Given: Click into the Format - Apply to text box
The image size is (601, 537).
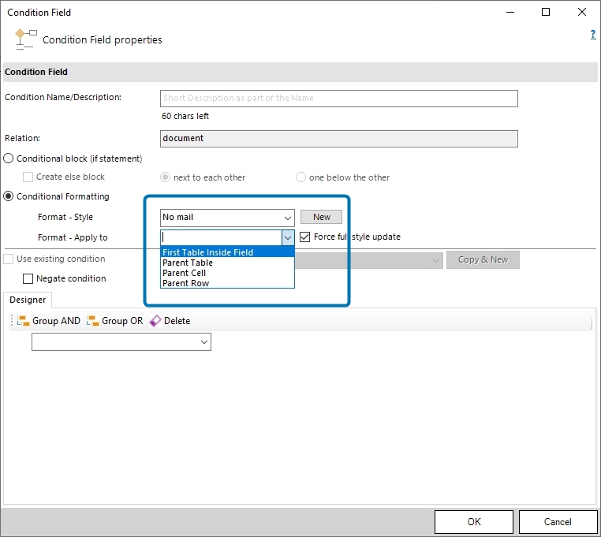Looking at the screenshot, I should pyautogui.click(x=221, y=237).
